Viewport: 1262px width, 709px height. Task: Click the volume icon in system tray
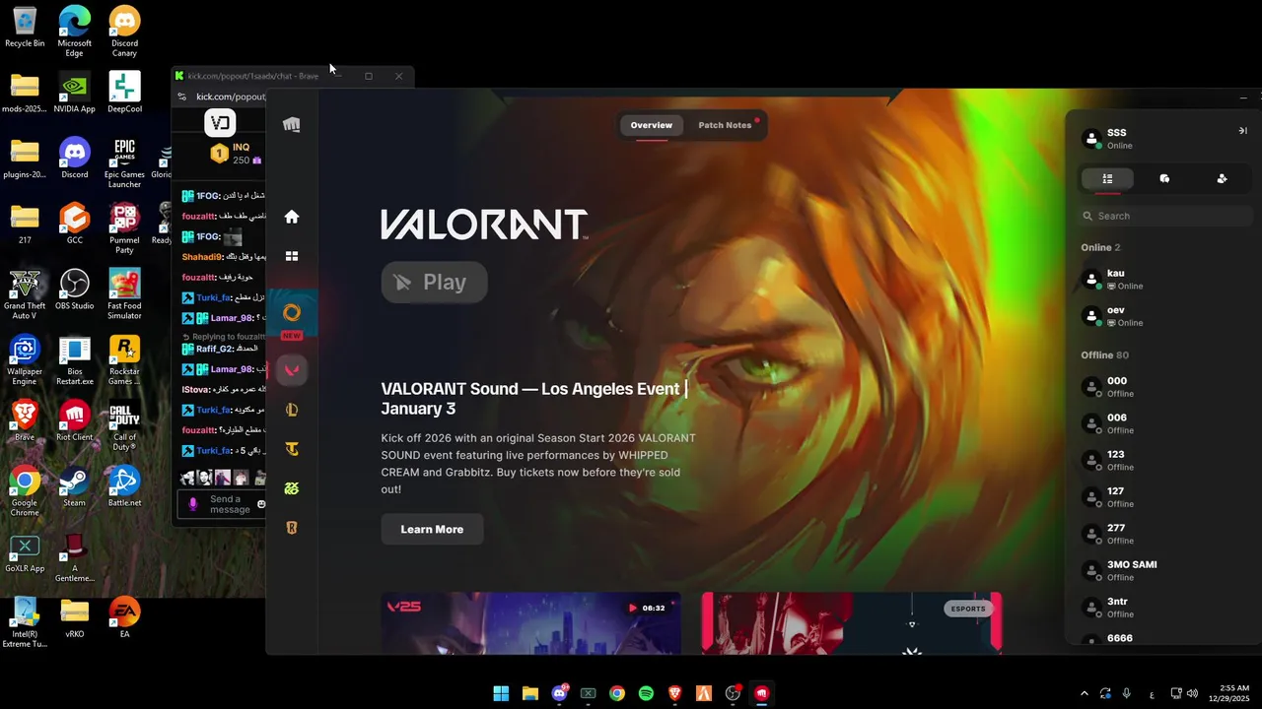click(1193, 693)
